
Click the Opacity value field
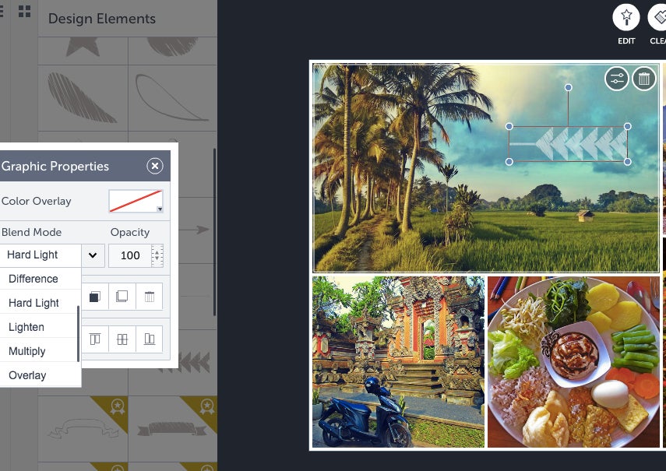tap(130, 255)
